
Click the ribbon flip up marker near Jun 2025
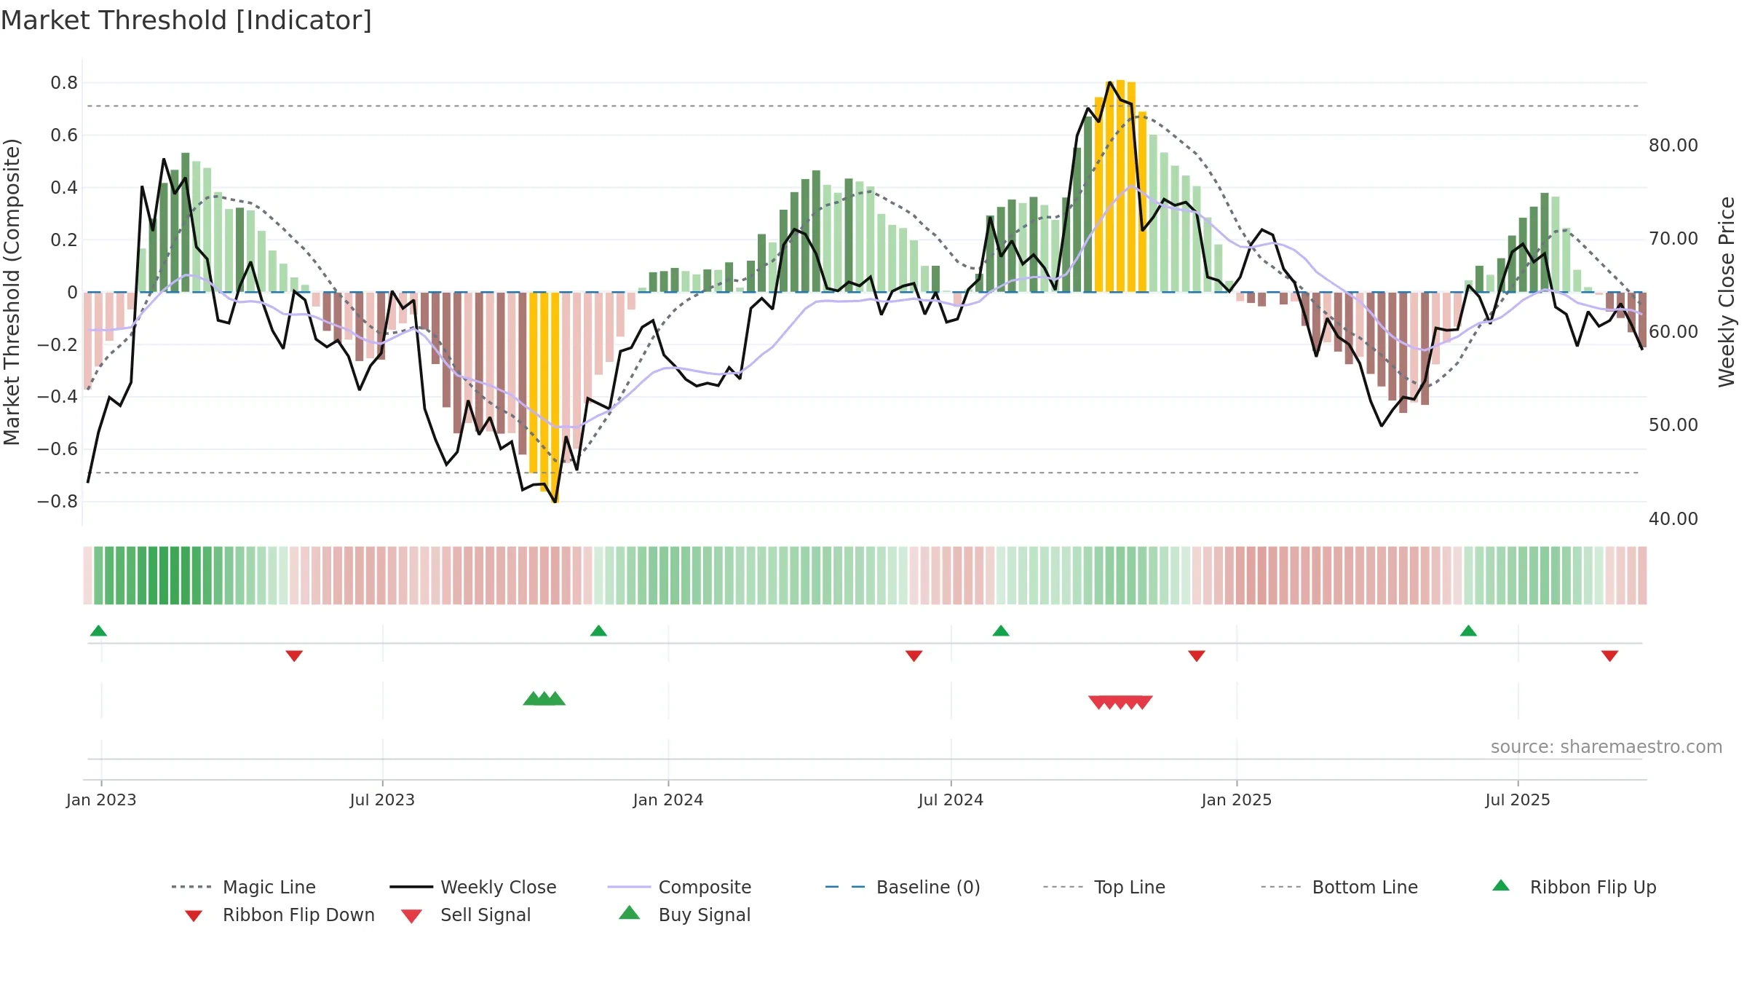pyautogui.click(x=1468, y=631)
